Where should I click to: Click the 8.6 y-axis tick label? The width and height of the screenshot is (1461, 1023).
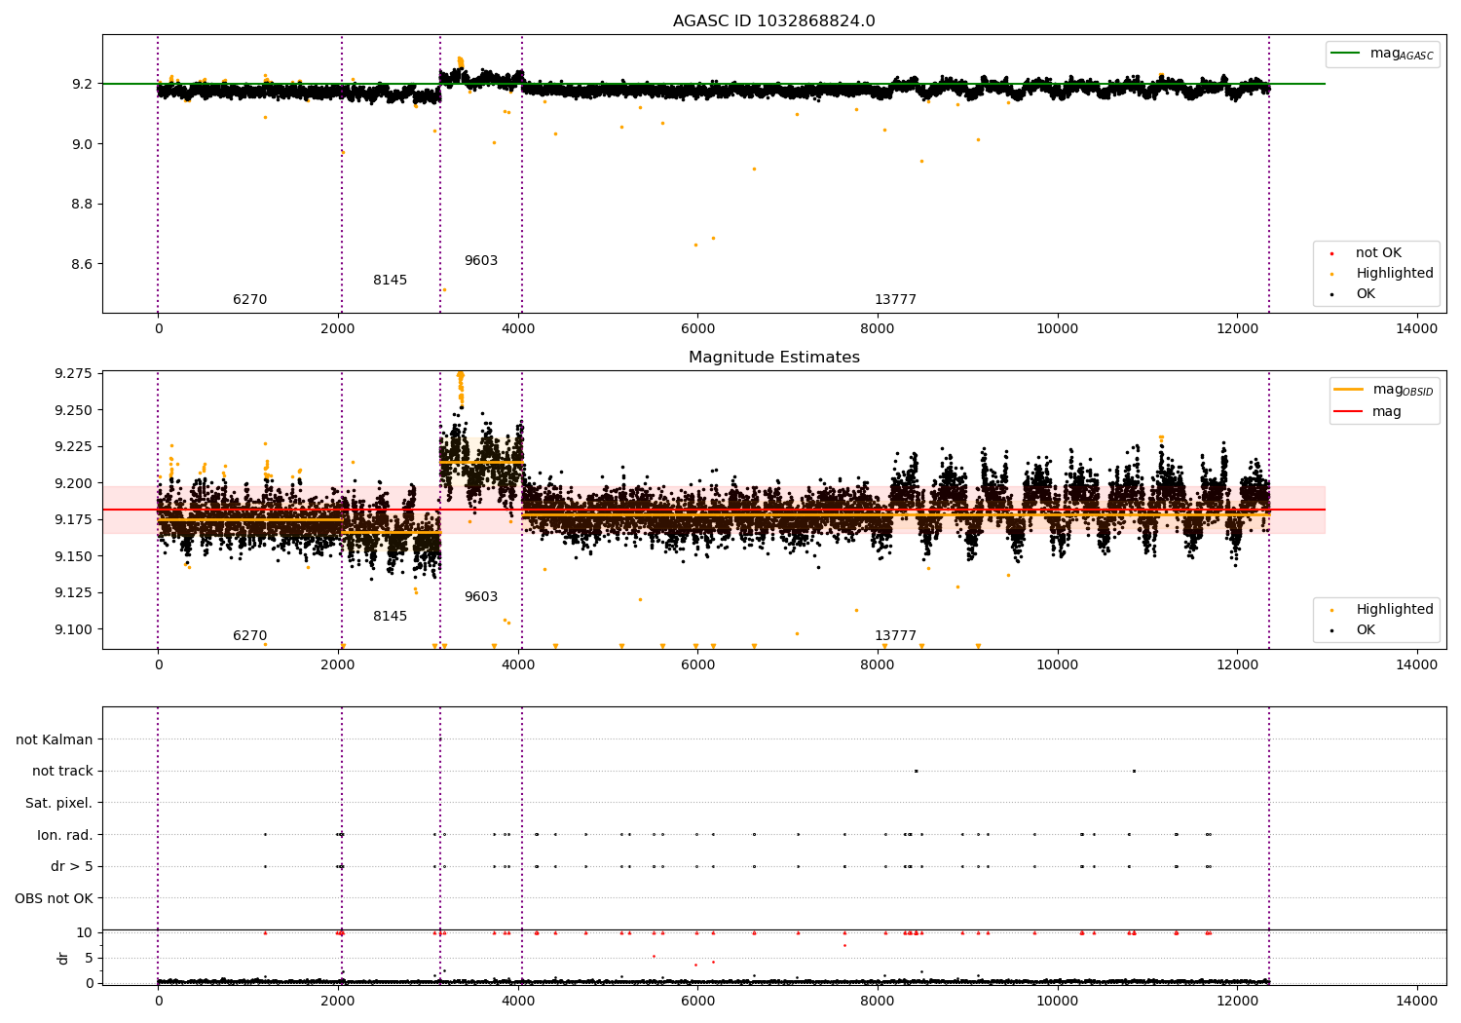click(82, 265)
